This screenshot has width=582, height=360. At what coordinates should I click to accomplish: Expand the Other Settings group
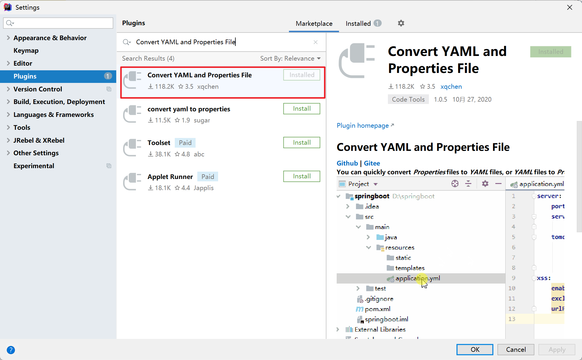(x=8, y=153)
